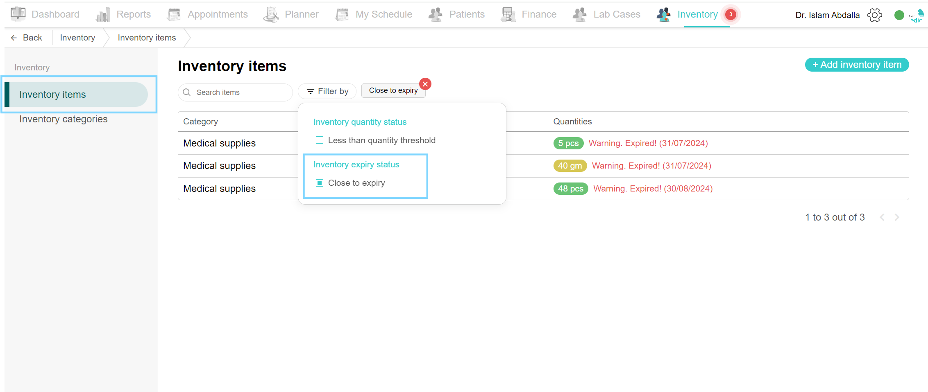Image resolution: width=928 pixels, height=392 pixels.
Task: Click the search magnifier icon
Action: 187,92
